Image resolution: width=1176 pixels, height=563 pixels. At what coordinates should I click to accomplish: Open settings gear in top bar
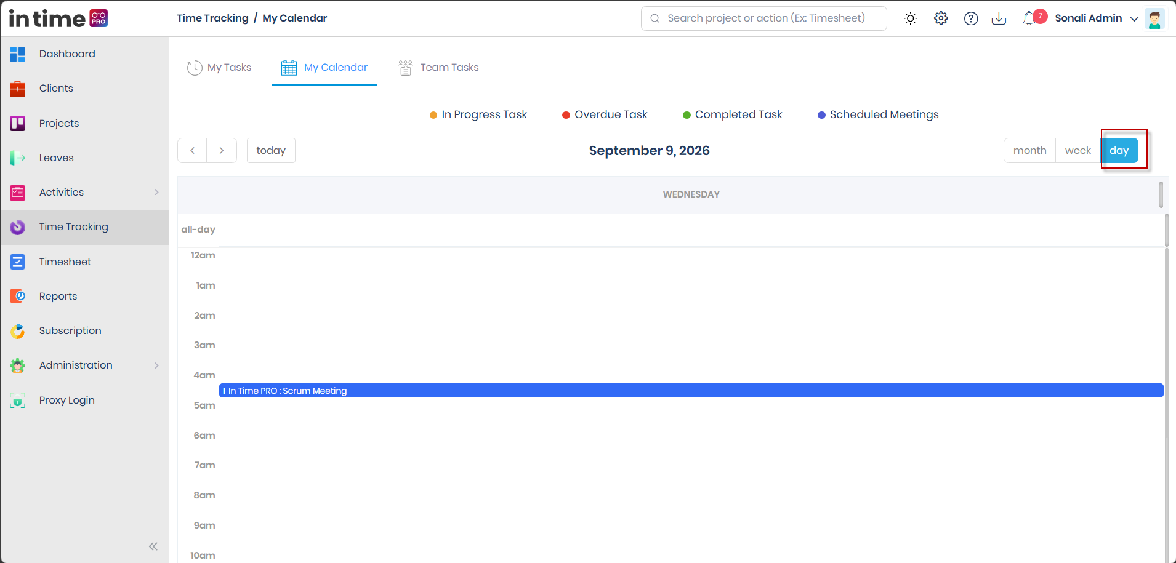pyautogui.click(x=941, y=18)
